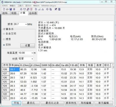116x107 pixels.
Task: Click the highlighted 28.7 cell in row 128
Action: [14, 69]
